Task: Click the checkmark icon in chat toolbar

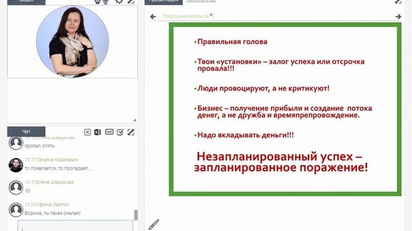Action: coord(120,132)
